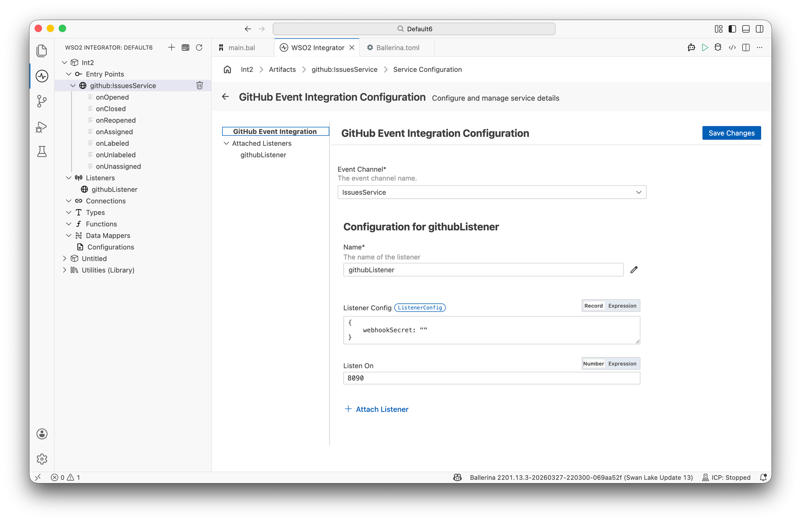Open the onReopened handler in tree
Screen dimensions: 801x522
[x=116, y=120]
